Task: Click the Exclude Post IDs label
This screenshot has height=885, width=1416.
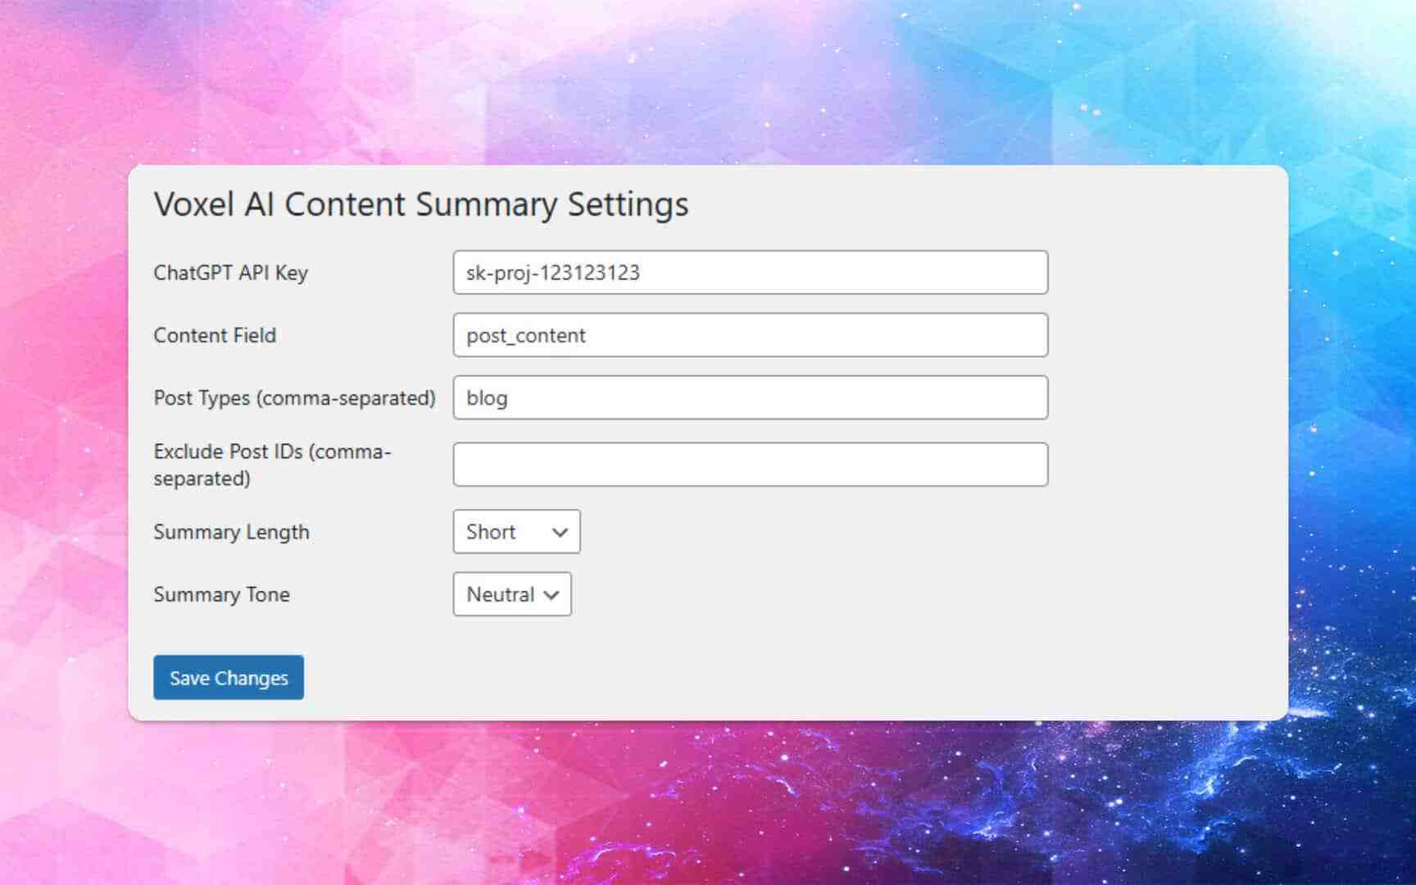Action: [273, 464]
